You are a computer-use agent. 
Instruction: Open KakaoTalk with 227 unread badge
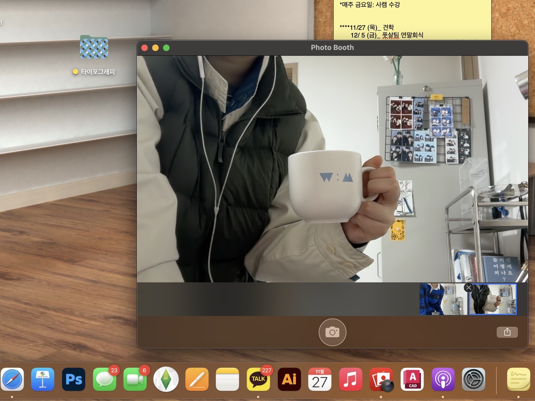click(x=258, y=379)
